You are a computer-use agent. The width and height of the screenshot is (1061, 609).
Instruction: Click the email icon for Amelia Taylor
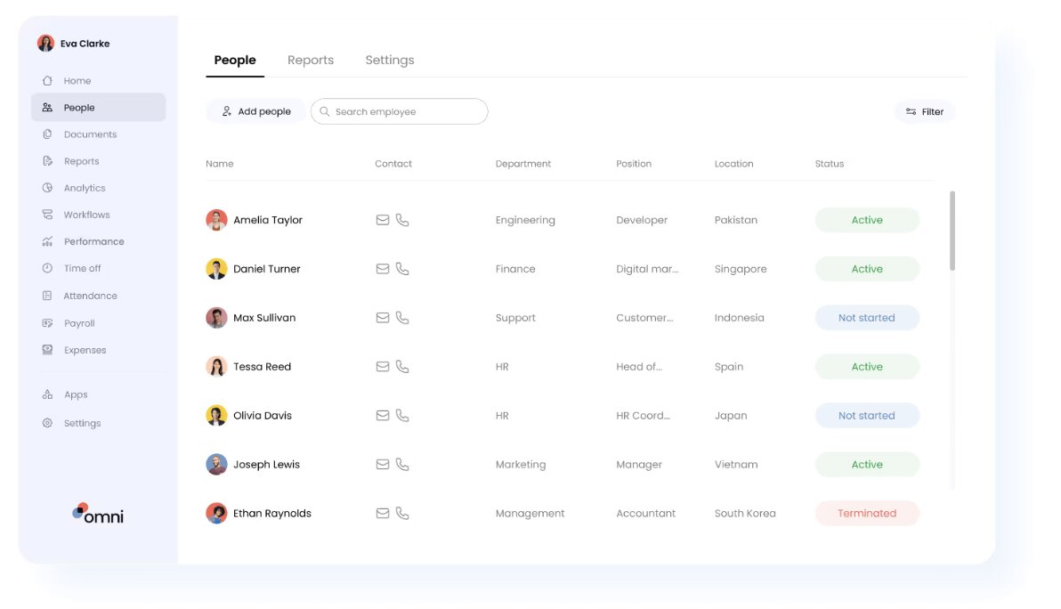click(383, 220)
